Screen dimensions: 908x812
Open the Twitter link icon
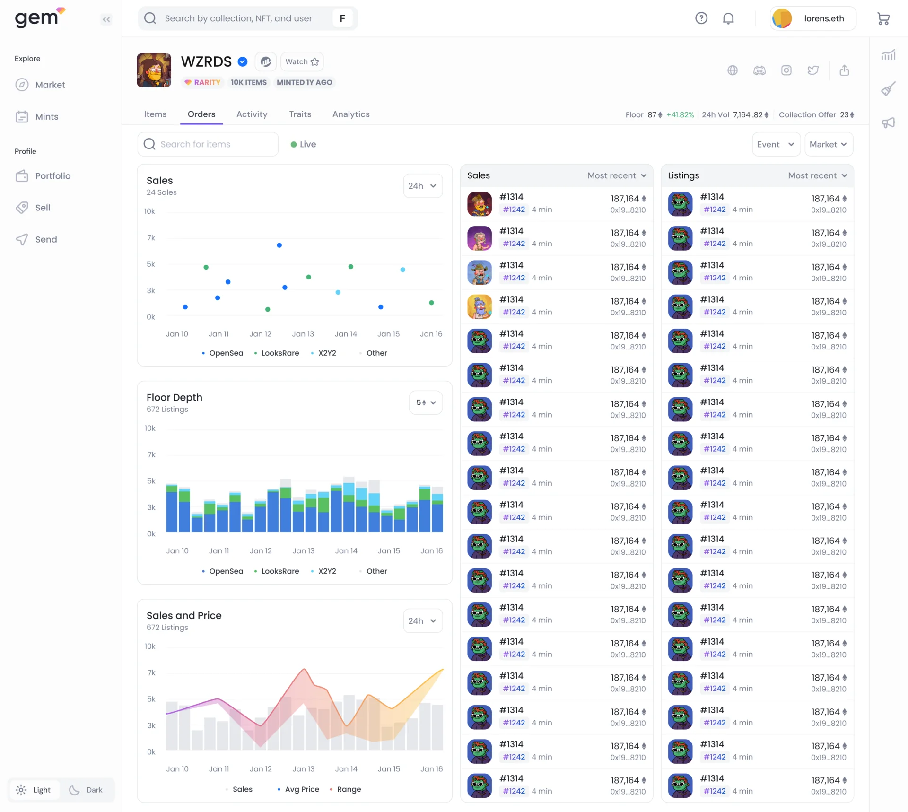point(813,70)
